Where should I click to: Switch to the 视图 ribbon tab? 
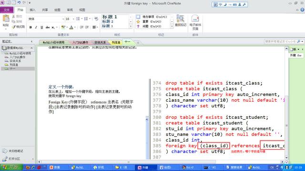pyautogui.click(x=82, y=10)
